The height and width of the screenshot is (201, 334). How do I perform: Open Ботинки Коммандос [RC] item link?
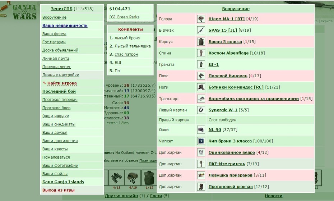[236, 87]
